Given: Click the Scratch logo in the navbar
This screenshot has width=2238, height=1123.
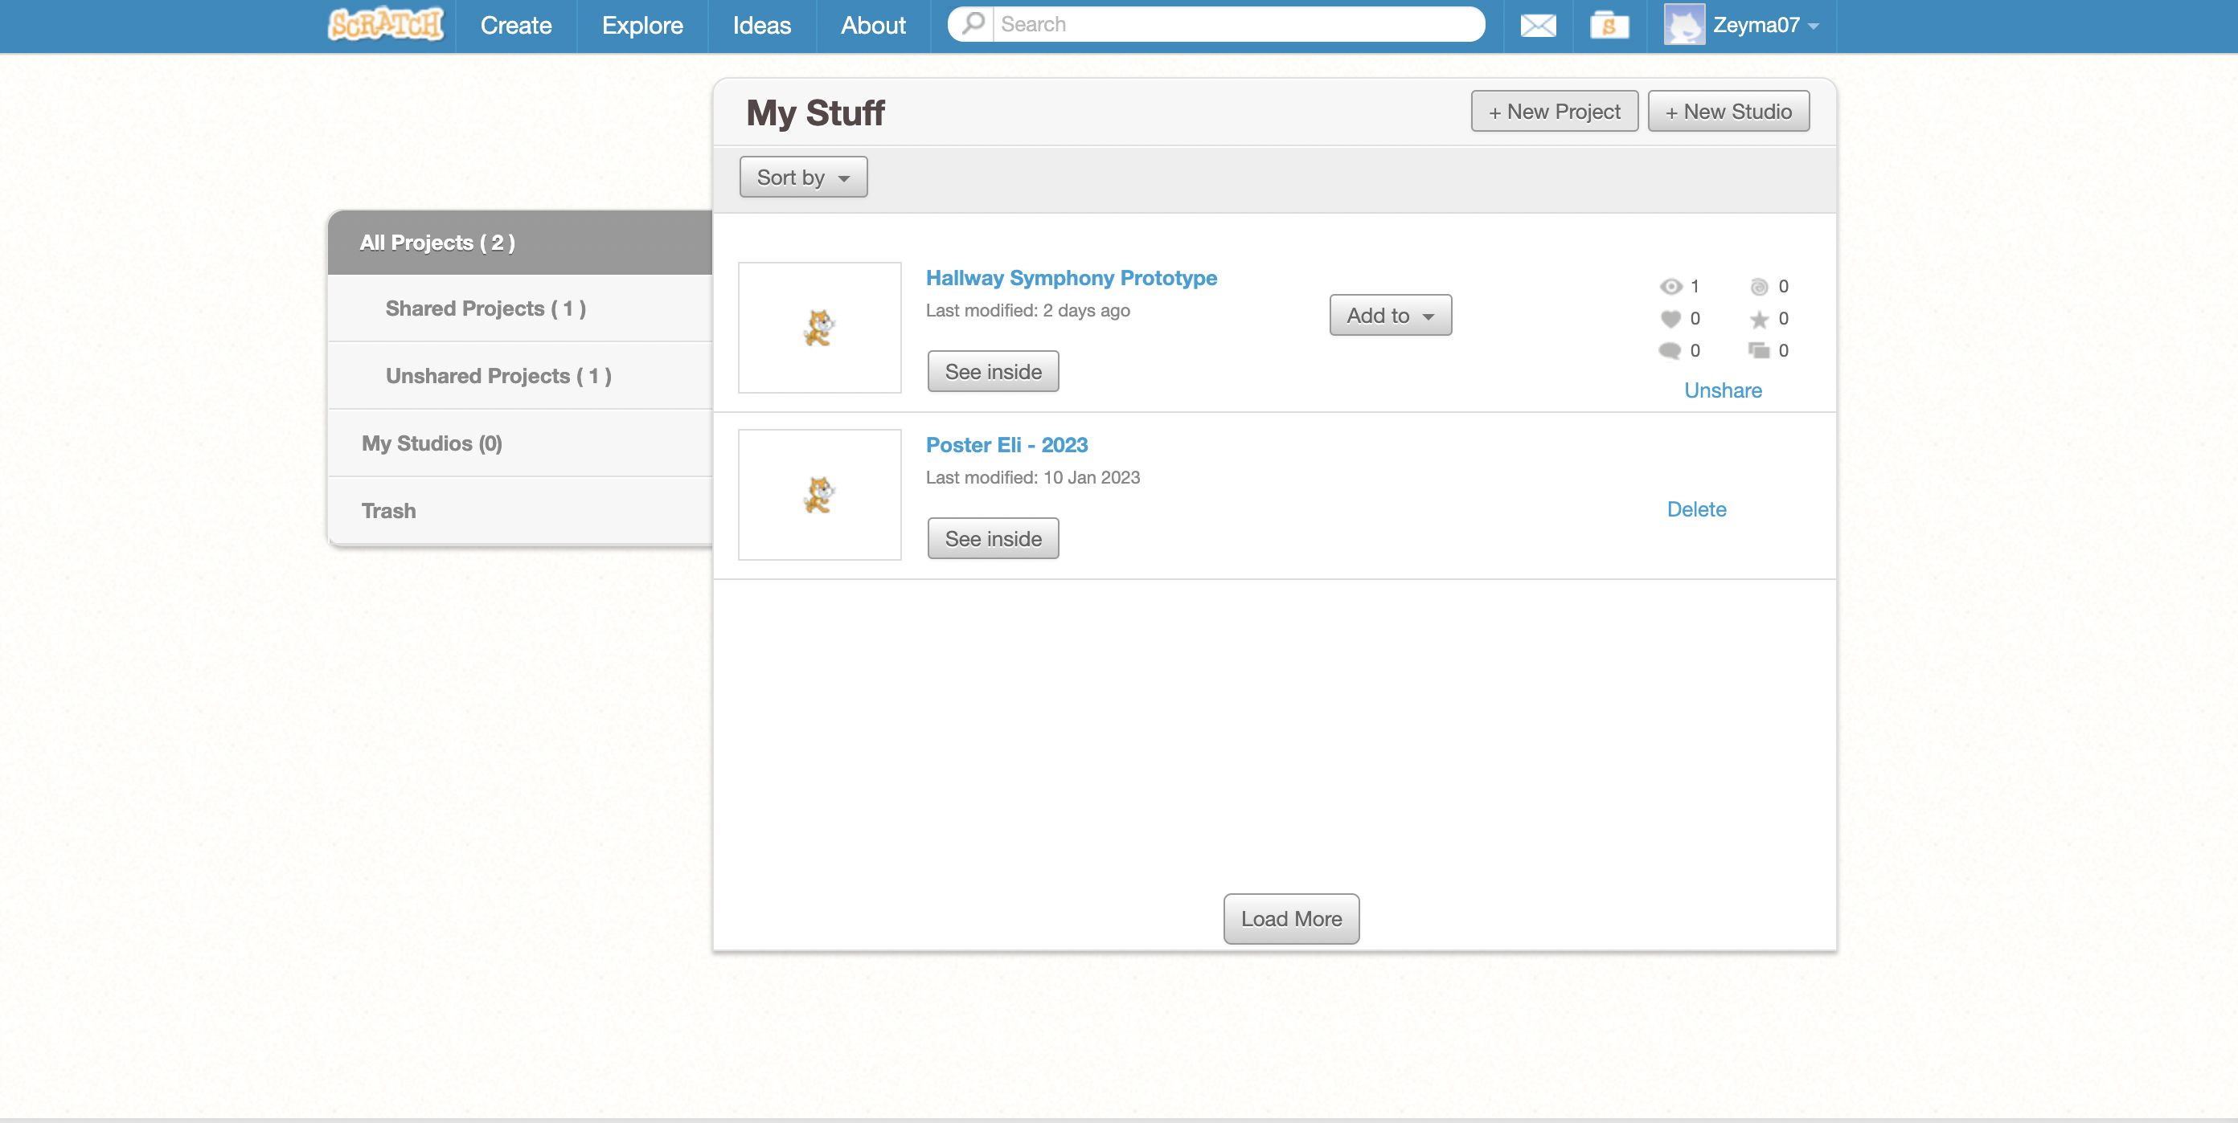Looking at the screenshot, I should point(386,24).
